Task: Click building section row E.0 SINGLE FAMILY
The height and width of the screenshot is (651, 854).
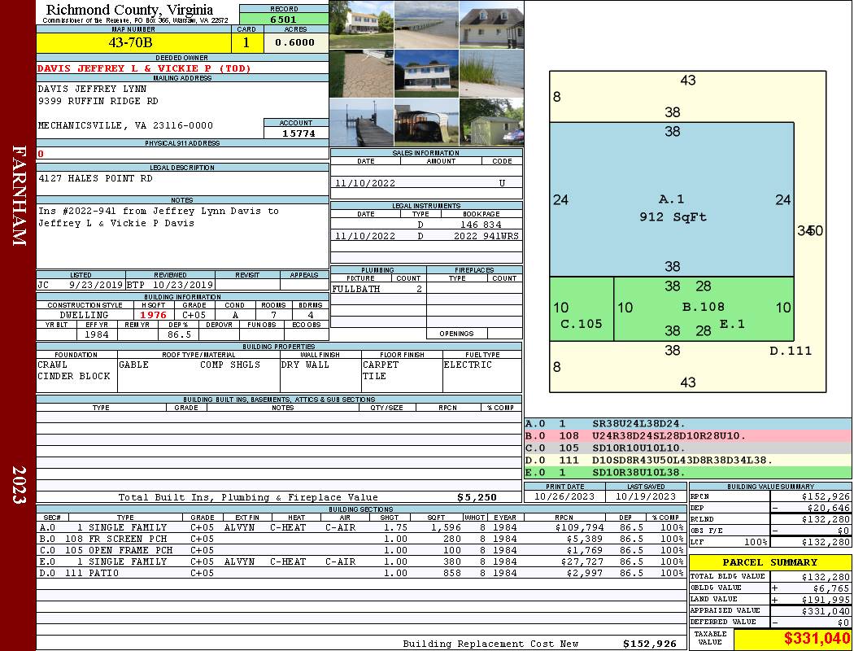Action: pos(360,561)
